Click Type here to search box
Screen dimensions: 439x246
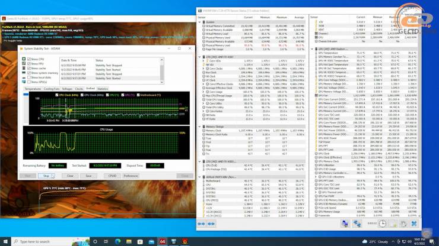tap(50, 241)
